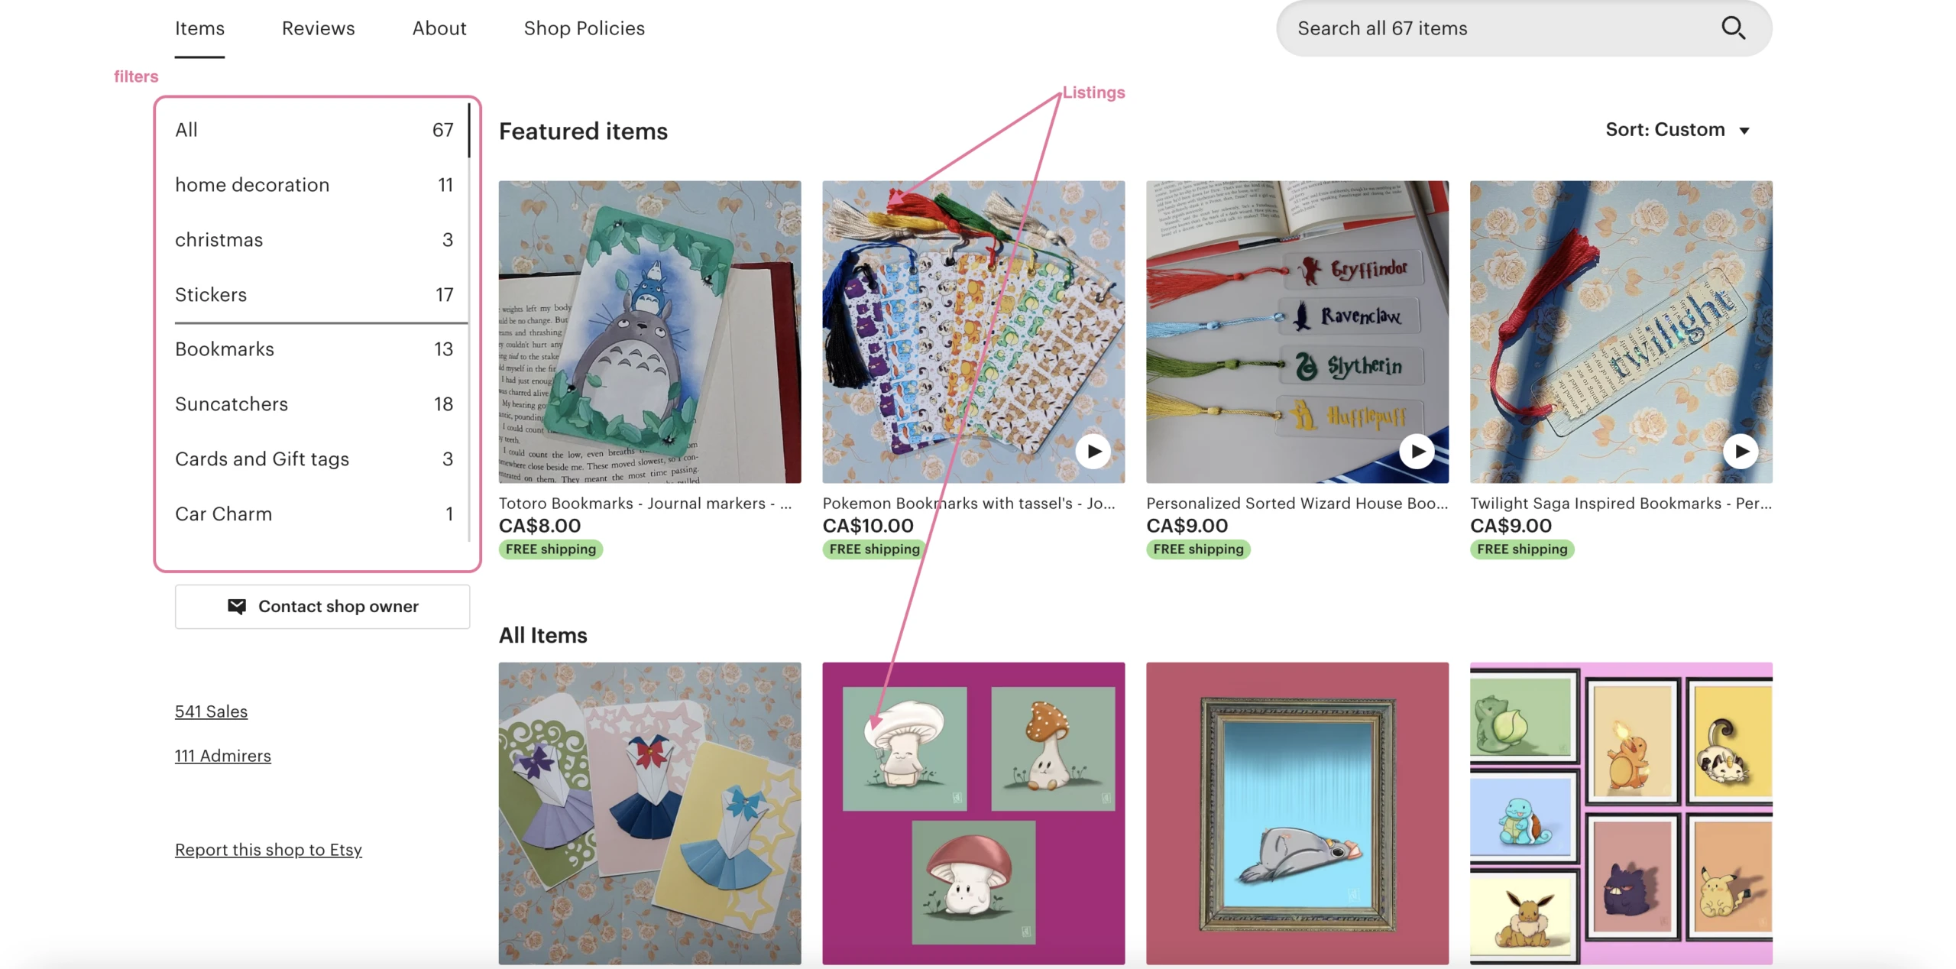The height and width of the screenshot is (969, 1956).
Task: Open the Shop Policies tab
Action: [584, 28]
